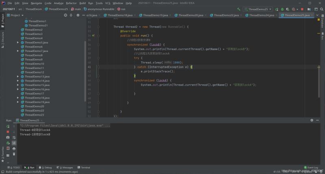Open the Terminal tool window button

(x=84, y=167)
